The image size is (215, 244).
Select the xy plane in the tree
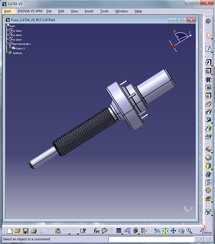pos(17,31)
